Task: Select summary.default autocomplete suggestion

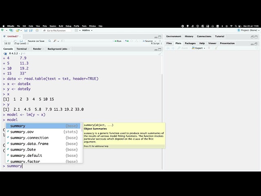Action: (43, 156)
